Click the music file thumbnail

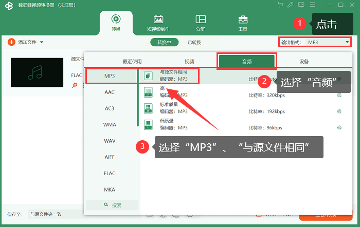tap(37, 72)
